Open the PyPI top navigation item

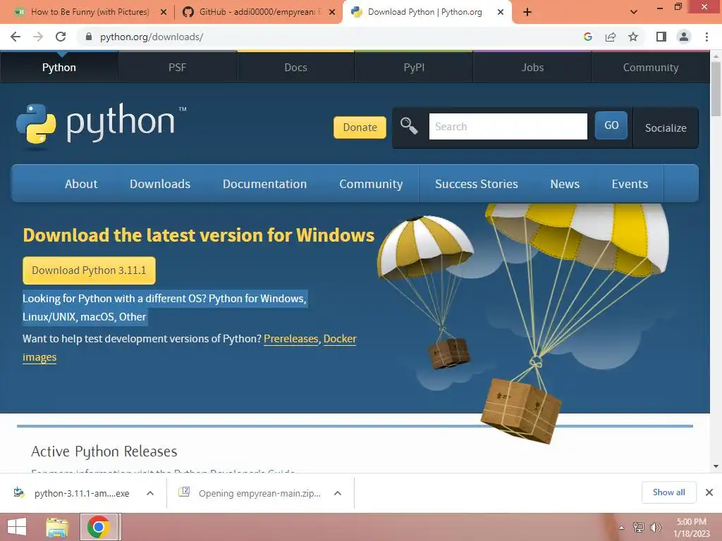[x=414, y=68]
